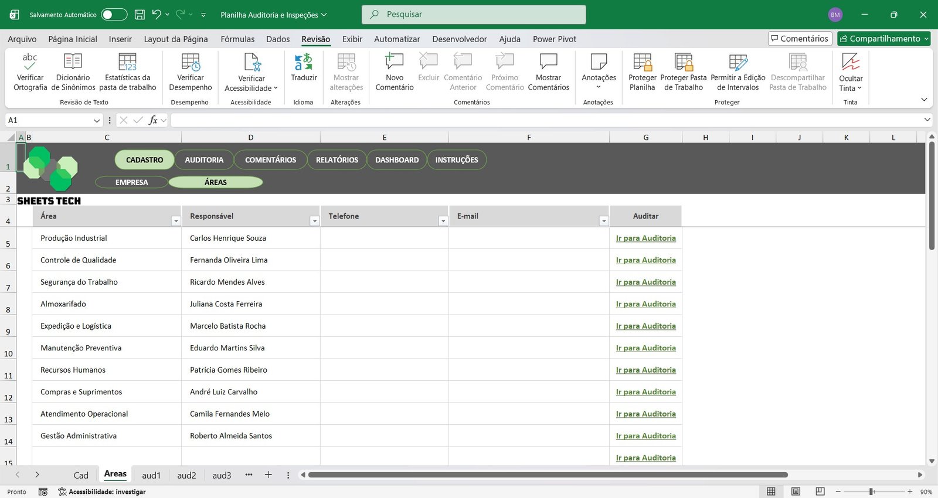Switch to Fórmulas ribbon tab
The height and width of the screenshot is (498, 938).
coord(237,39)
